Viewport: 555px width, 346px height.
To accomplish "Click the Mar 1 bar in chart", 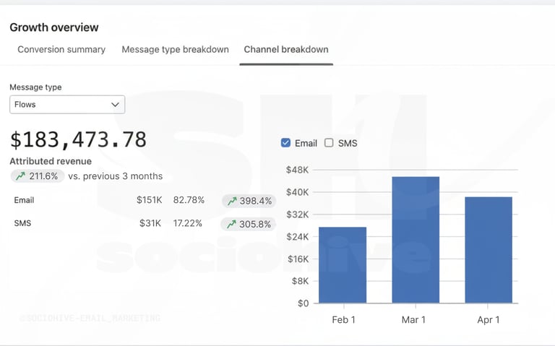I will coord(416,240).
